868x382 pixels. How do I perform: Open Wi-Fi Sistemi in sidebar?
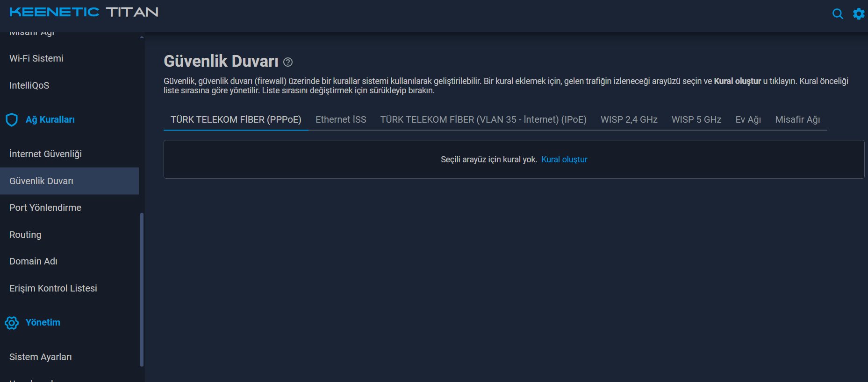69,58
